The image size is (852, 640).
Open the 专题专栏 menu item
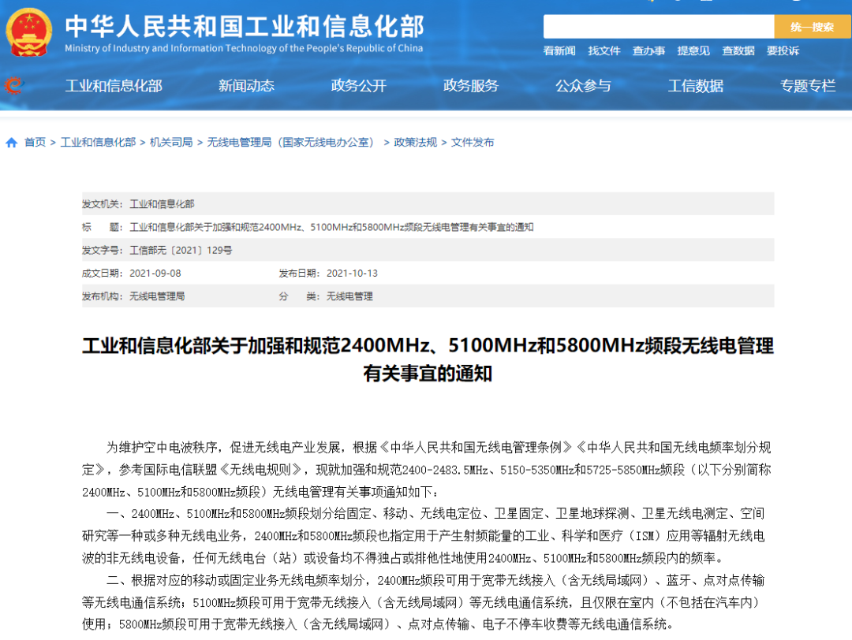pos(808,86)
